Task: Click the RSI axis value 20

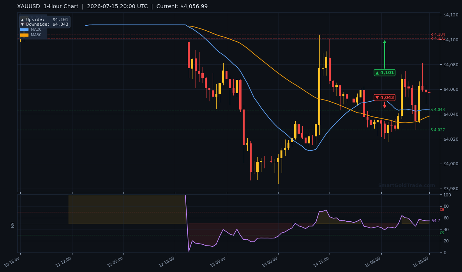Action: point(446,241)
